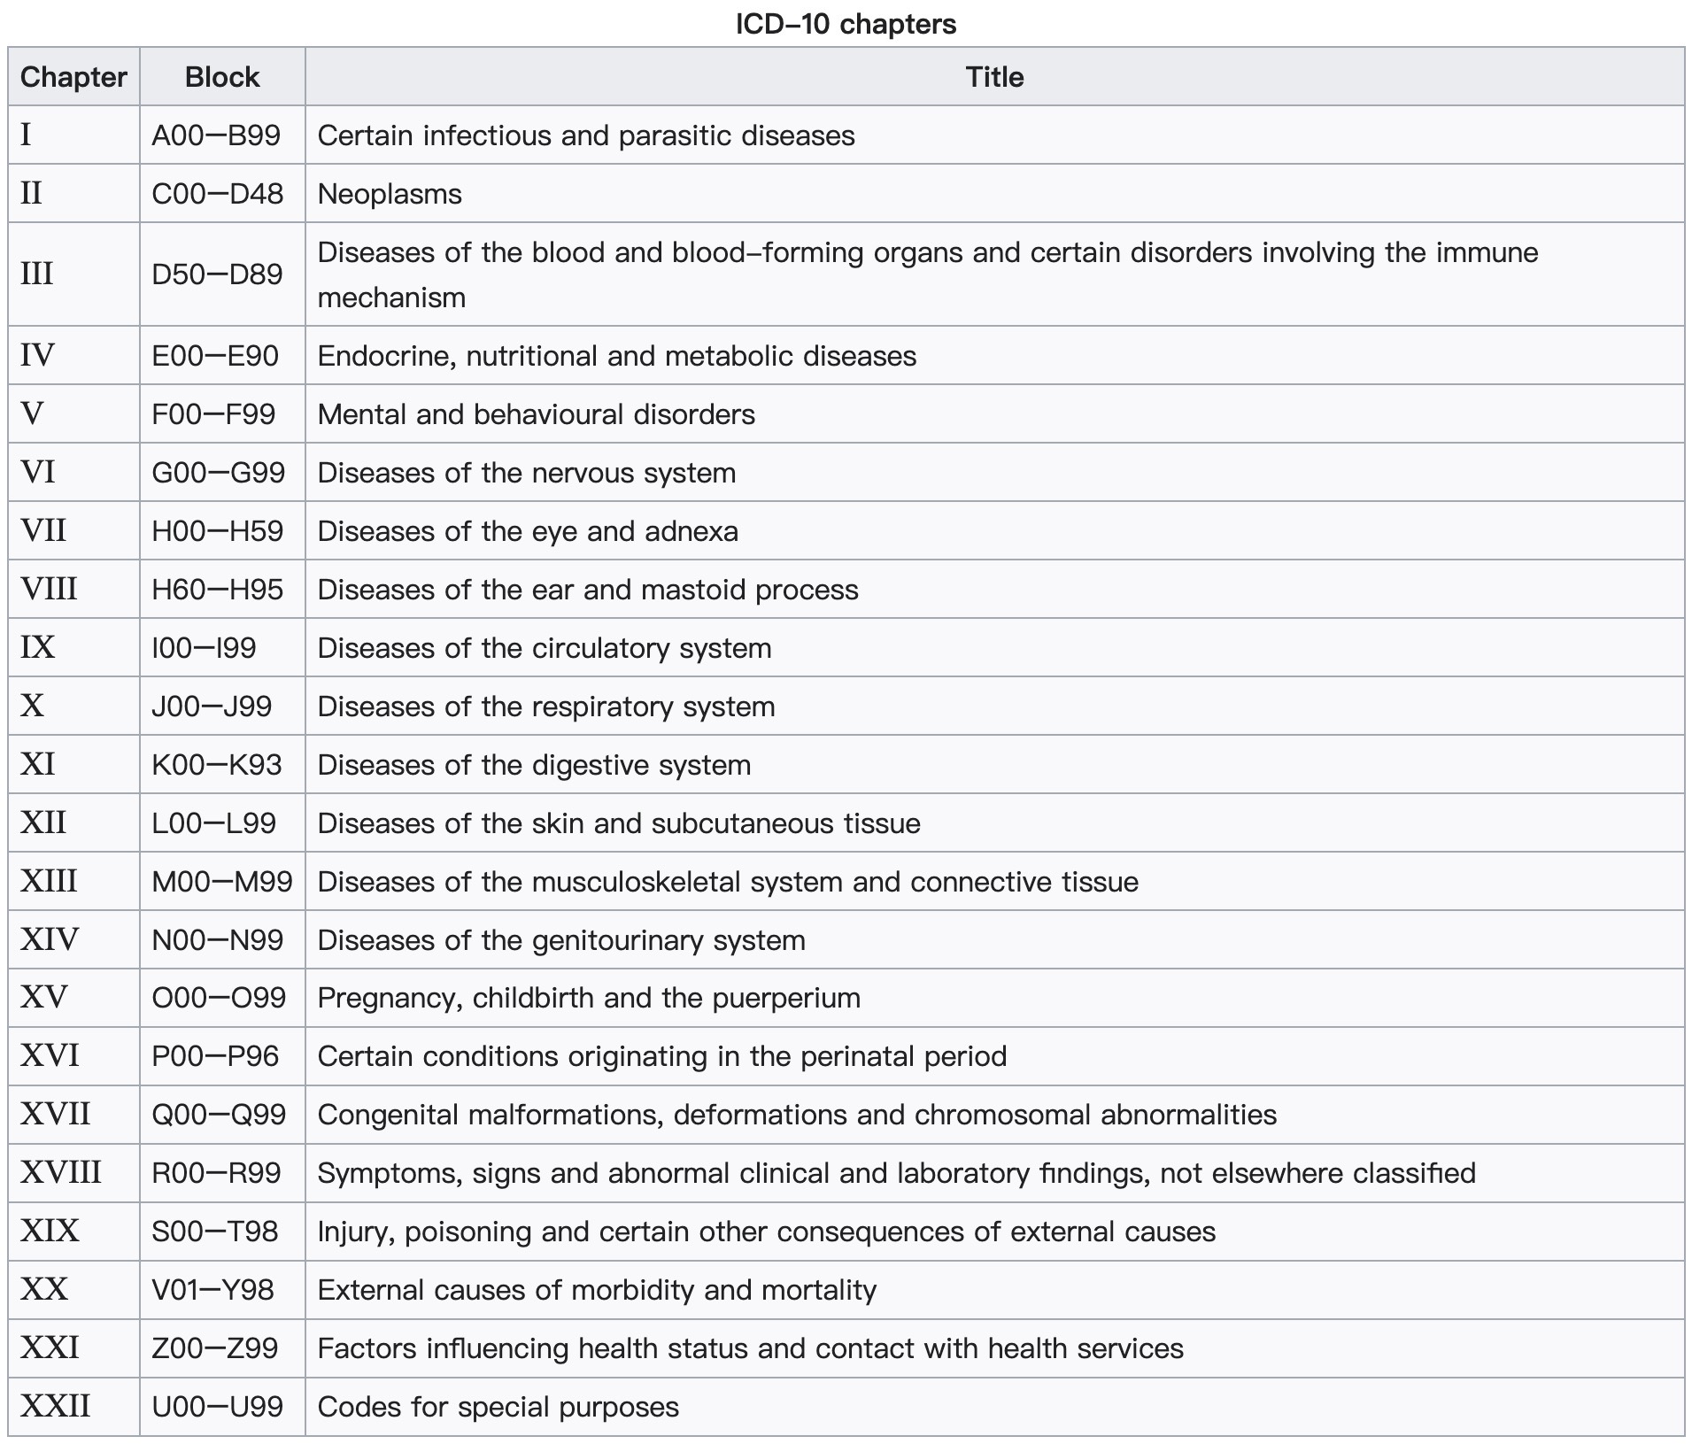
Task: Click Endocrine, nutritional and metabolic diseases
Action: tap(616, 356)
